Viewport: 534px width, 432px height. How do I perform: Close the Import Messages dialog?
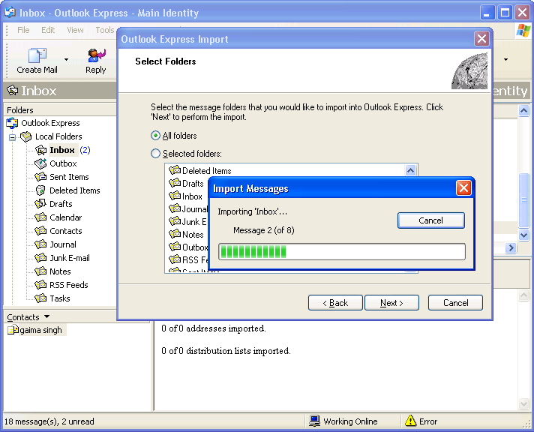[463, 188]
